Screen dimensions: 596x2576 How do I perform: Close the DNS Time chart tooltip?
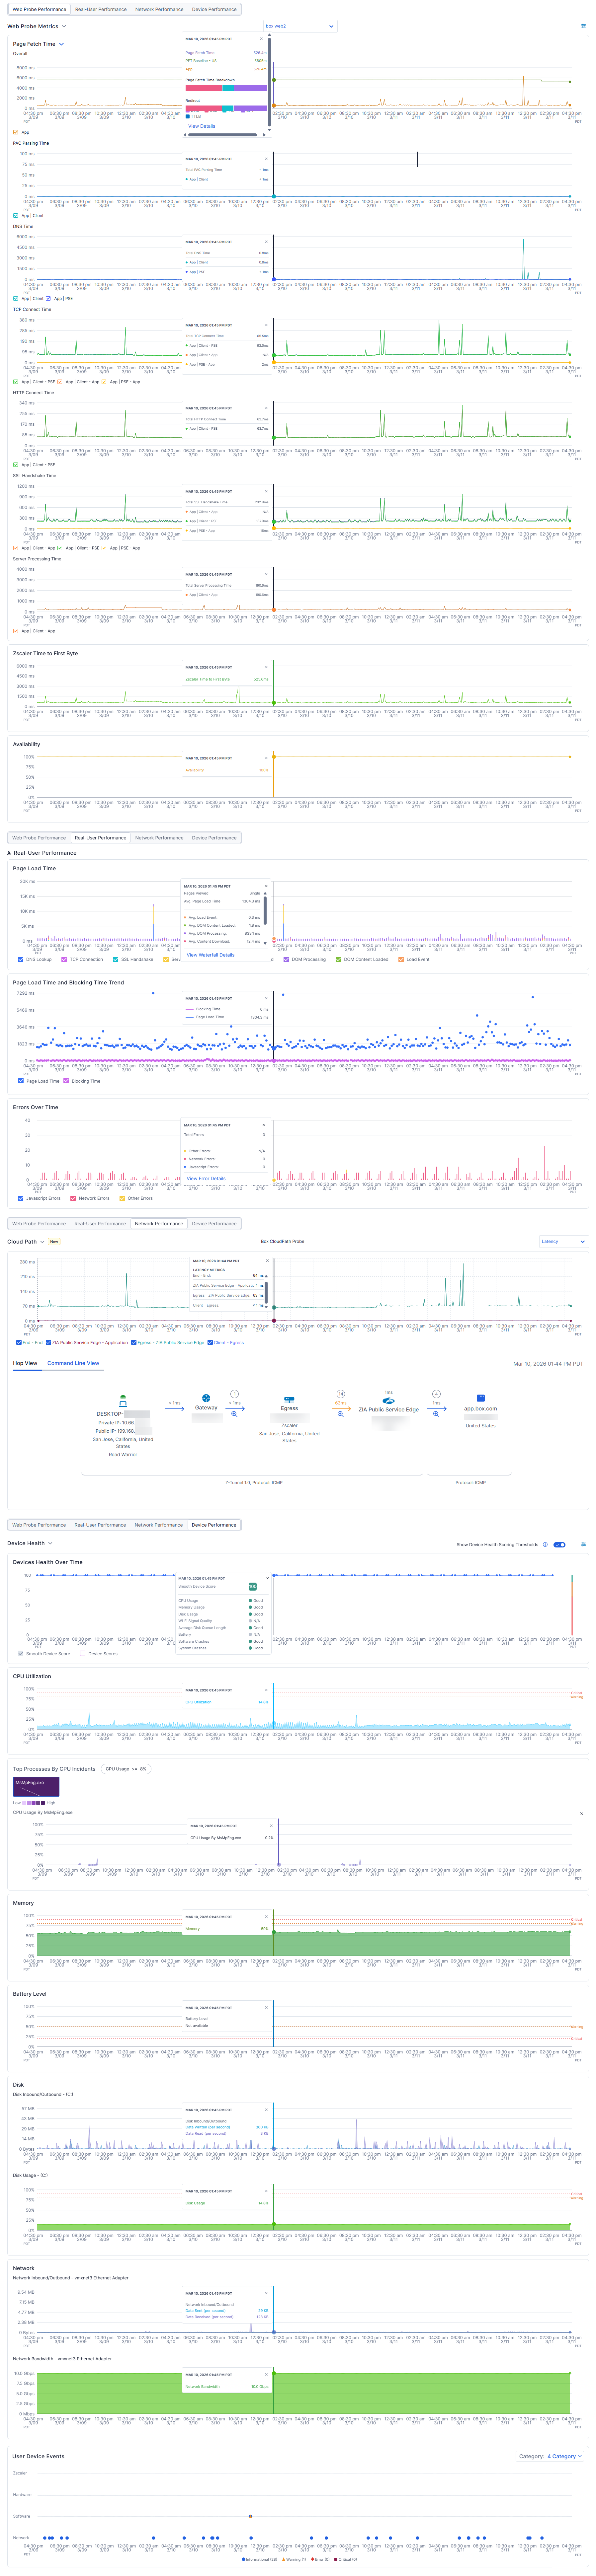pos(266,242)
